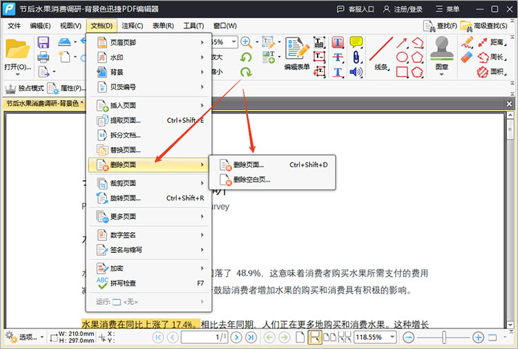
Task: Select the 面积 area measurement tool
Action: point(492,72)
